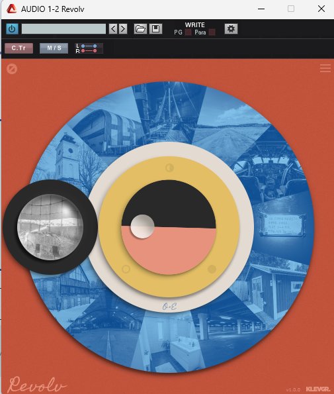
Task: Toggle the plugin power bypass button
Action: pyautogui.click(x=12, y=29)
